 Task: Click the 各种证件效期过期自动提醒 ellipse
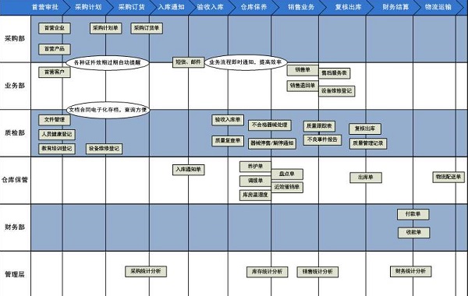[x=108, y=62]
